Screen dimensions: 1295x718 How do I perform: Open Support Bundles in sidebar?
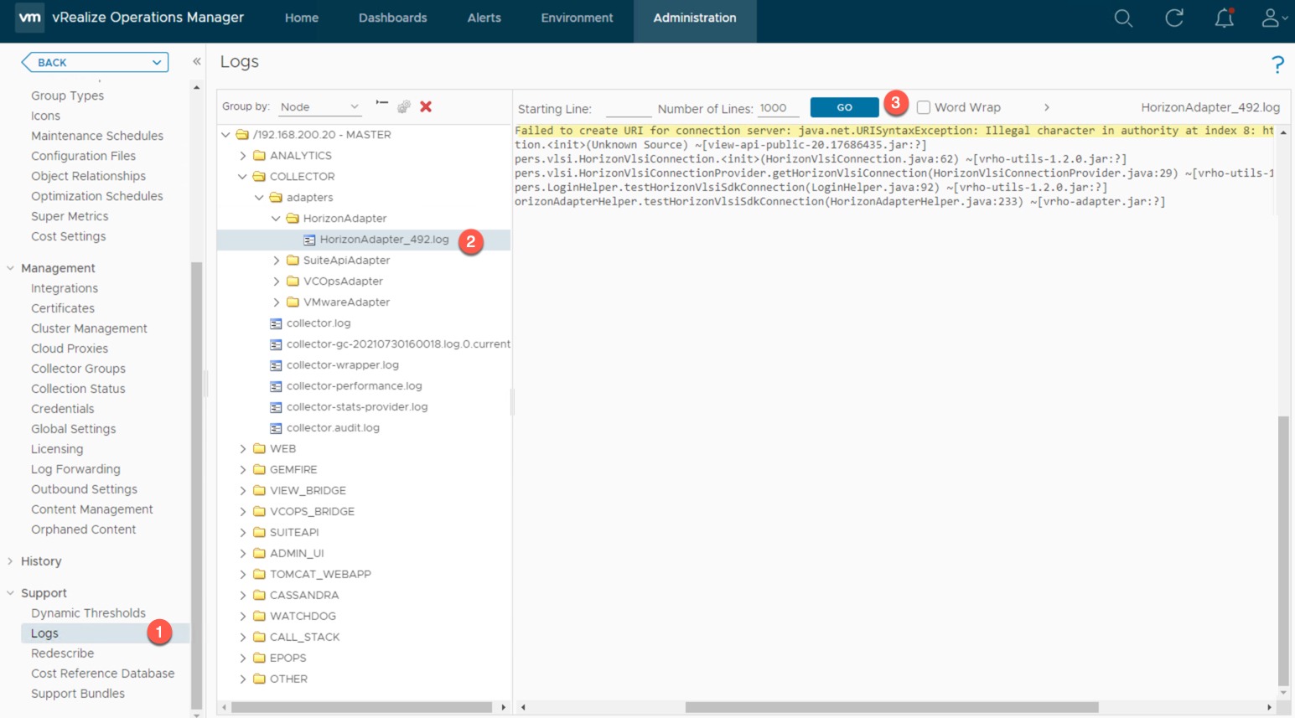[x=78, y=694]
